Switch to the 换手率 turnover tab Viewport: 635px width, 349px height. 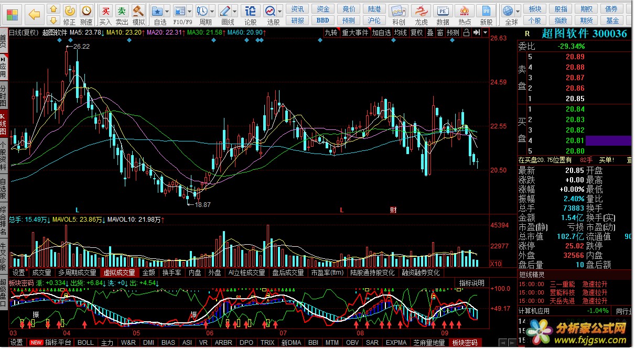(x=172, y=272)
